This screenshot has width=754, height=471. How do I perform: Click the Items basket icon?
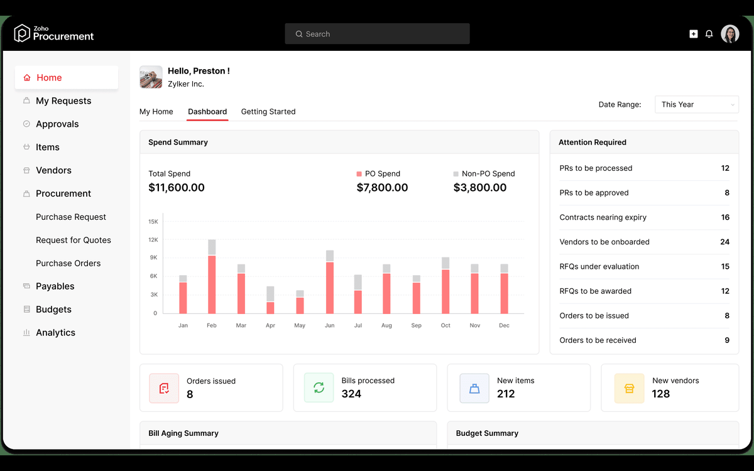coord(26,147)
